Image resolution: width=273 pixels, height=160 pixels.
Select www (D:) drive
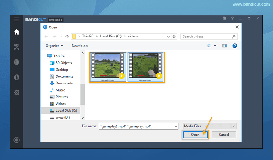[x=60, y=117]
